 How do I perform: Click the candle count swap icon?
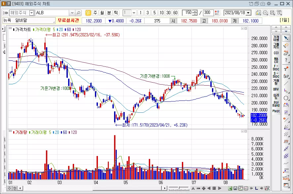coord(217,13)
